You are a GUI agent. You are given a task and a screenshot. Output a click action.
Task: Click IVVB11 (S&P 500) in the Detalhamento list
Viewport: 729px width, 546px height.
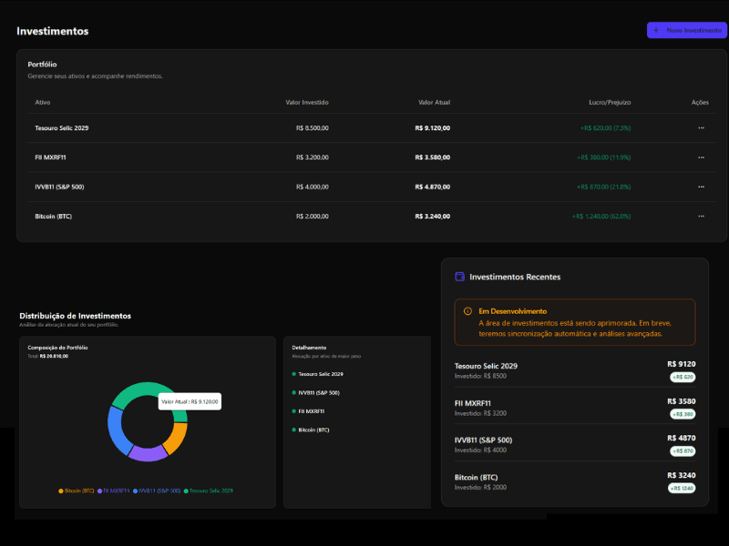(x=318, y=392)
